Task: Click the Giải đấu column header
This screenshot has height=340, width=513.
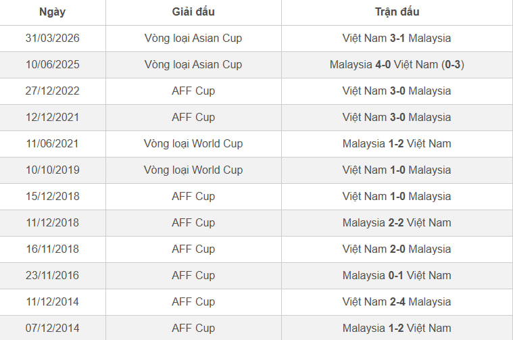Action: [193, 11]
